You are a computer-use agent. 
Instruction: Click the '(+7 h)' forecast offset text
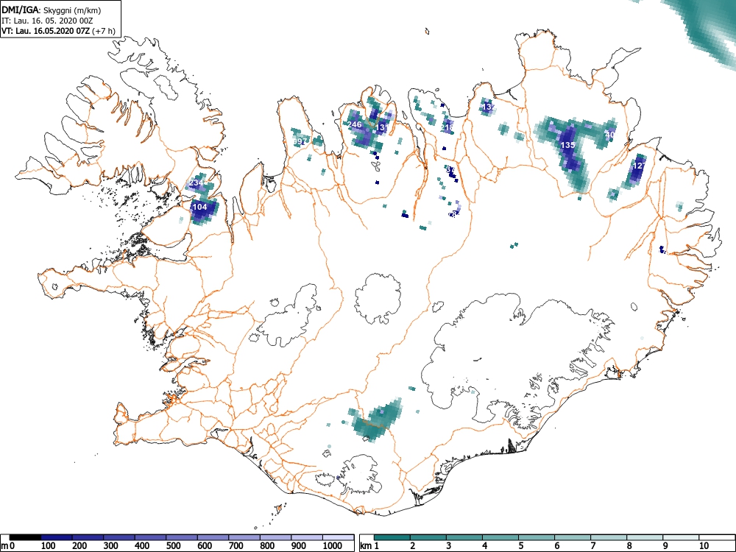click(103, 31)
